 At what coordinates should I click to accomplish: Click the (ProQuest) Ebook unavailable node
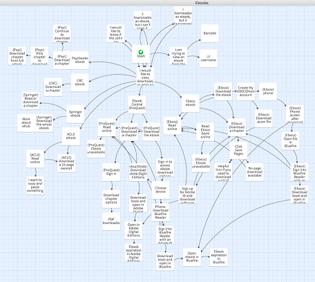tap(96, 149)
